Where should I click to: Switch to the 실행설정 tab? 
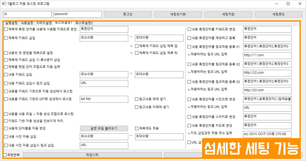(x=11, y=23)
